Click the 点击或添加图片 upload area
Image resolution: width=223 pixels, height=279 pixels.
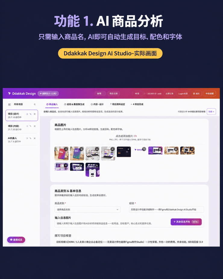[x=130, y=138]
